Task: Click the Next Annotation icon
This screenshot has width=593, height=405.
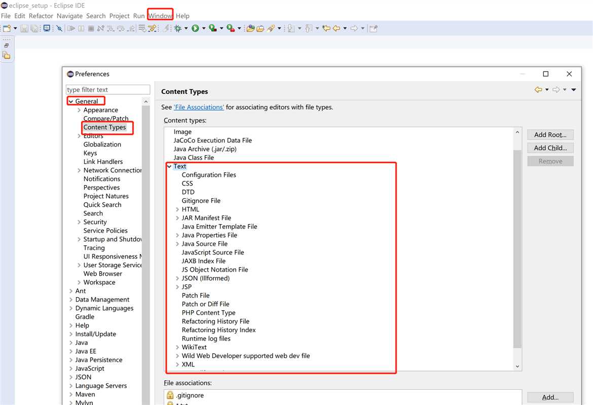Action: tap(291, 28)
